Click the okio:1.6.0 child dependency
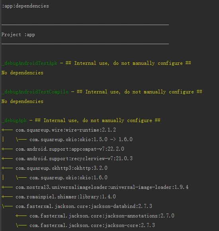The image size is (219, 231). [x=68, y=177]
